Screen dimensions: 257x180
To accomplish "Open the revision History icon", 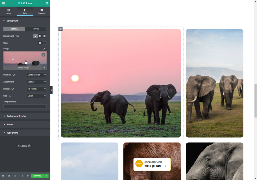I will tap(15, 176).
